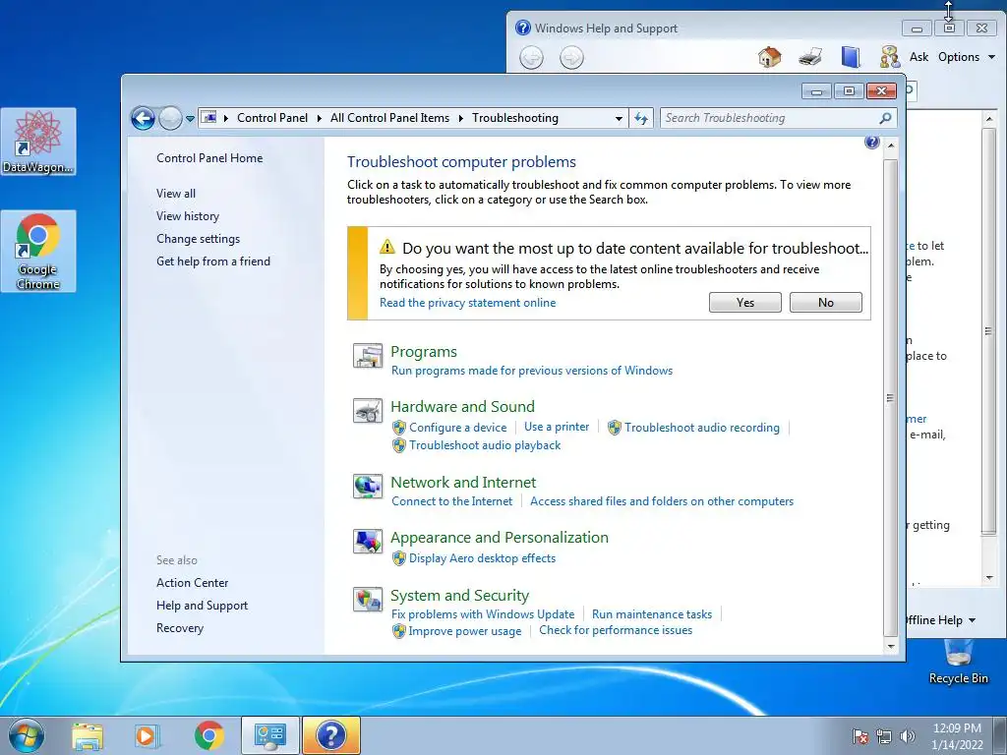Screen dimensions: 1007x755
Task: Click Ask in Help and Support toolbar
Action: 918,57
